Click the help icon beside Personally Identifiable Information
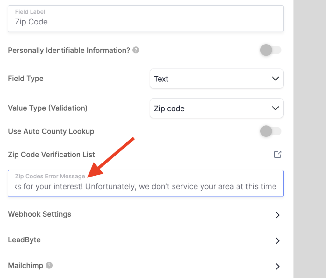Viewport: 326px width, 278px height. 136,50
